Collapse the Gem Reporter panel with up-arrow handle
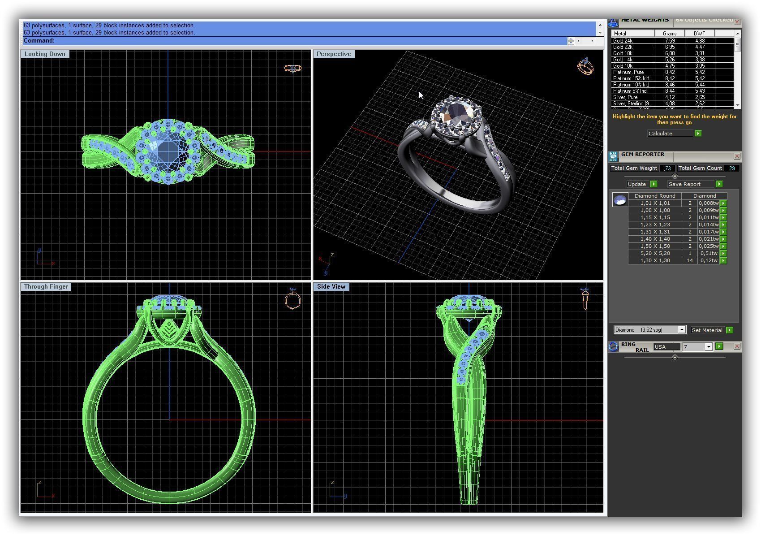Viewport: 761px width, 536px height. [675, 176]
